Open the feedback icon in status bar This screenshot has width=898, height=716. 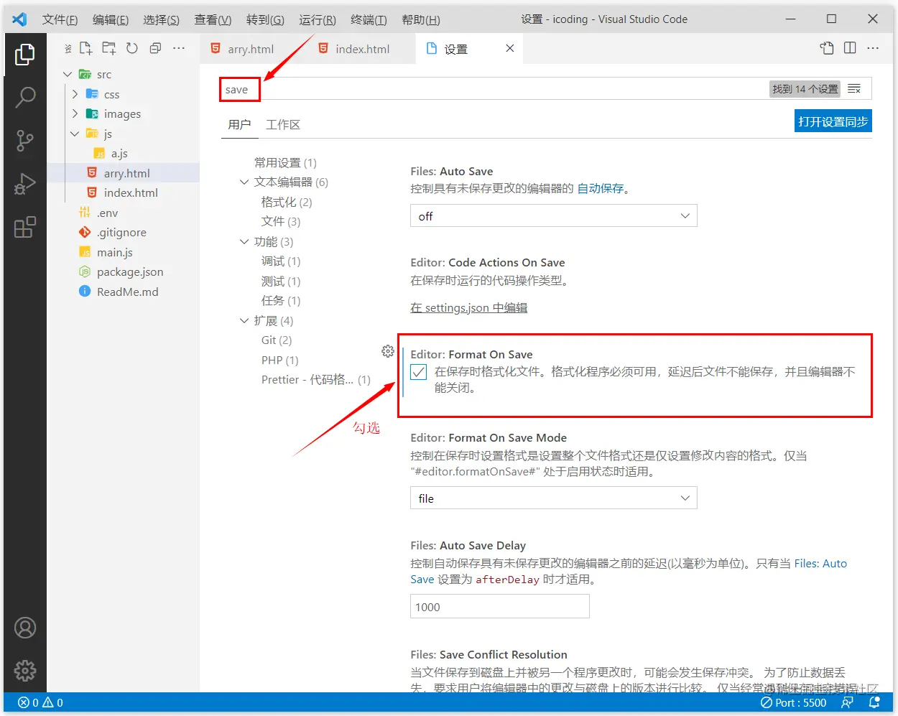click(848, 702)
